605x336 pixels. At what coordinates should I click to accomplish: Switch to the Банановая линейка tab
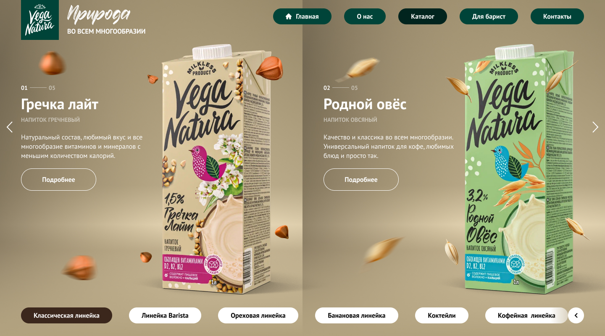point(357,315)
